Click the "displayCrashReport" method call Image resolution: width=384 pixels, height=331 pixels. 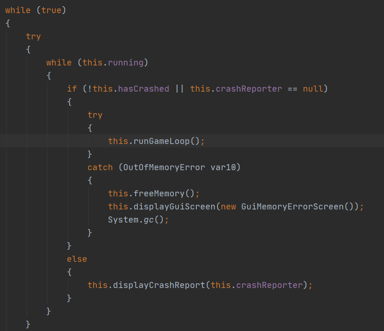pos(159,285)
